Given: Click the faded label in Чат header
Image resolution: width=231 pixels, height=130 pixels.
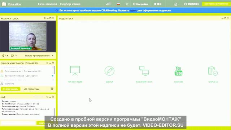Looking at the screenshot, I should click(x=38, y=97).
